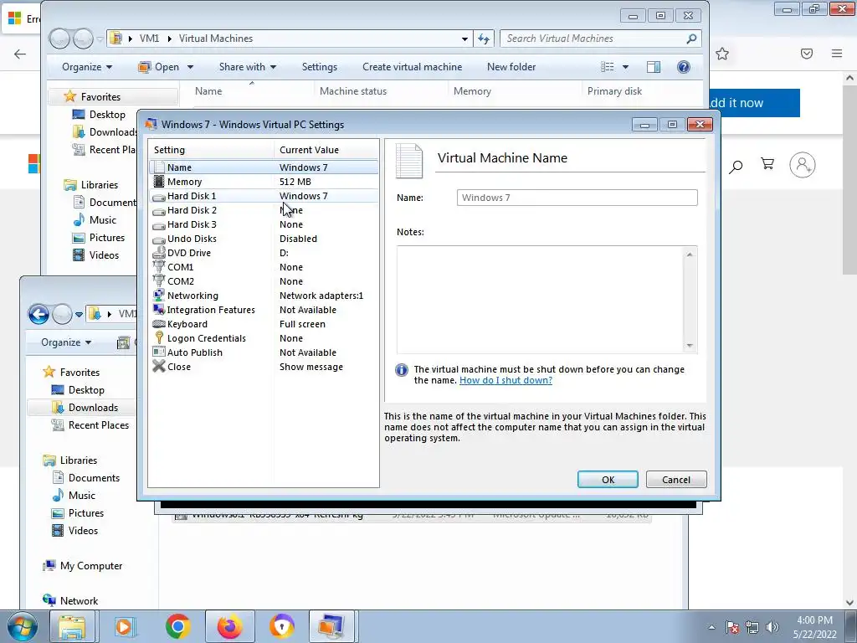The image size is (857, 643).
Task: Open My Computer in navigation pane
Action: click(83, 566)
